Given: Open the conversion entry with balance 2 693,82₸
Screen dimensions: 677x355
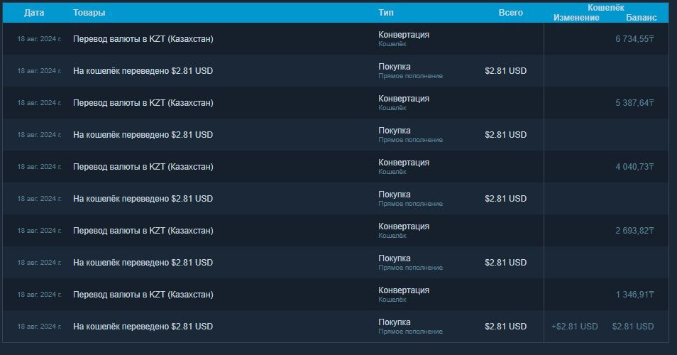Looking at the screenshot, I should 634,231.
